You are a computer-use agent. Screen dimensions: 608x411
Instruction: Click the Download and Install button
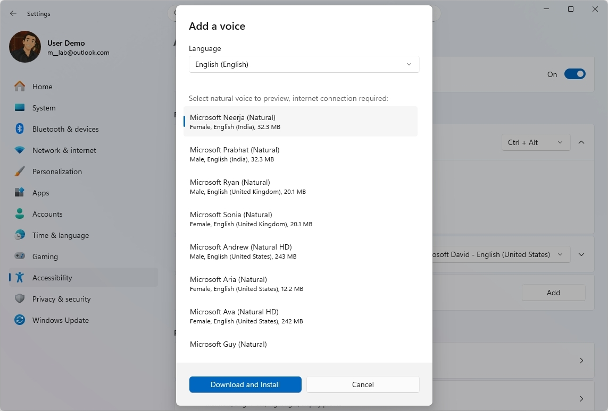245,384
